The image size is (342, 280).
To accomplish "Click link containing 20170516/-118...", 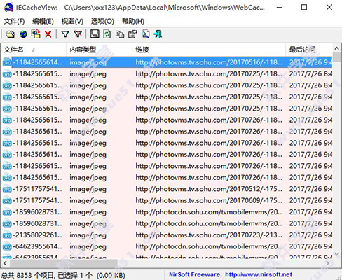I will point(209,62).
